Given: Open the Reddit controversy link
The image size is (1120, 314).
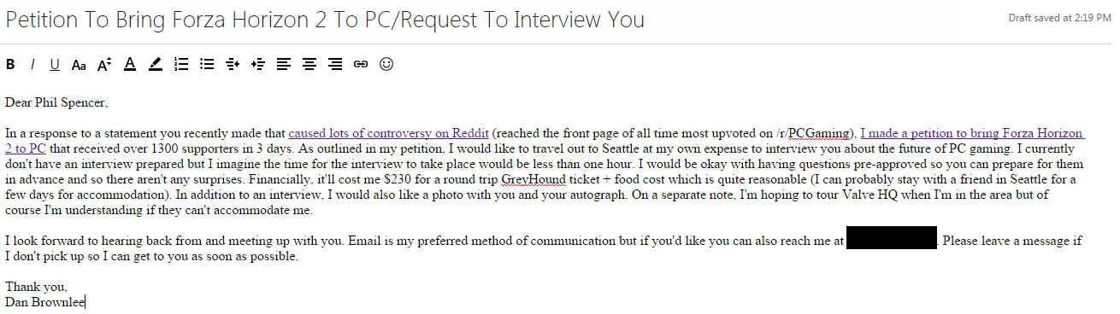Looking at the screenshot, I should click(389, 133).
